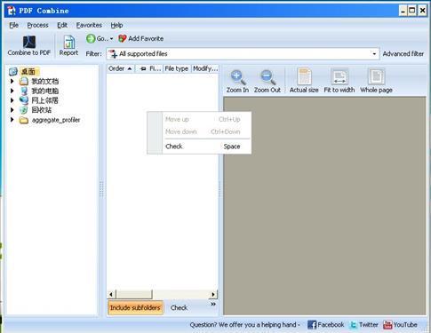Add current folder via Add Favorite
431x333 pixels.
(141, 38)
